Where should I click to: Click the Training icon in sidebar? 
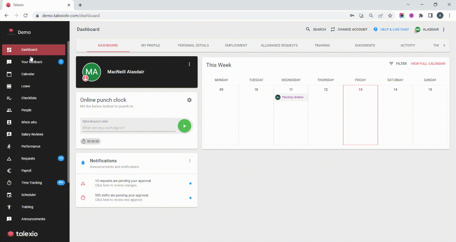point(9,207)
